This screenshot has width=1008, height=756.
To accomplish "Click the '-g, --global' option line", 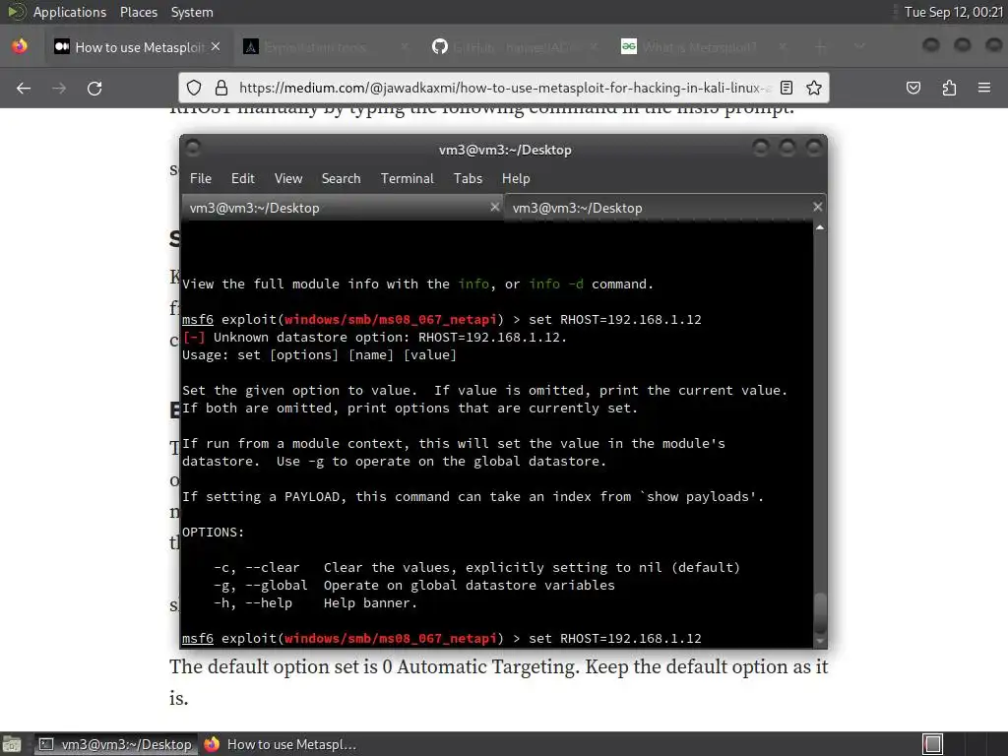I will click(414, 586).
